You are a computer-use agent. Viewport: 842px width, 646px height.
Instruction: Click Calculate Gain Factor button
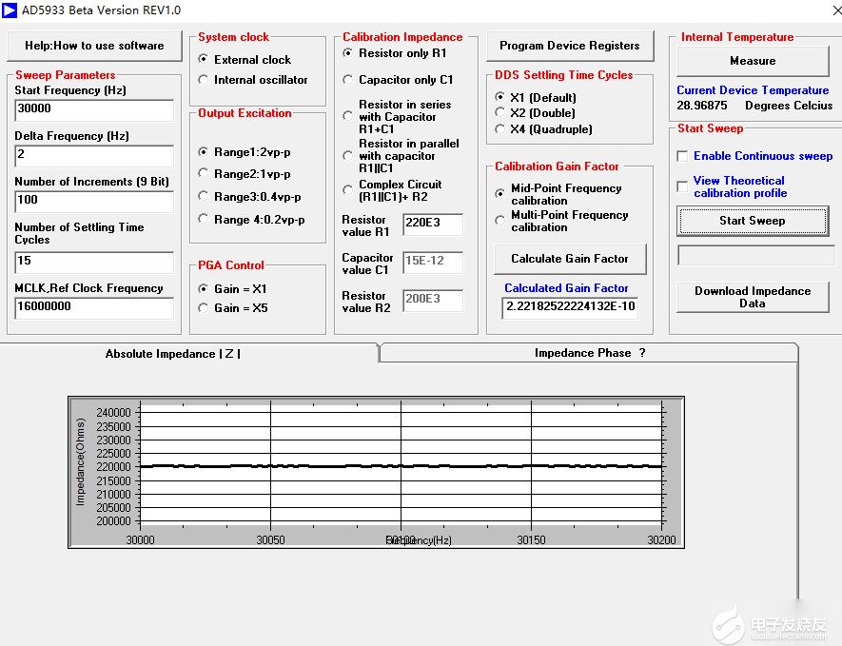pyautogui.click(x=569, y=259)
